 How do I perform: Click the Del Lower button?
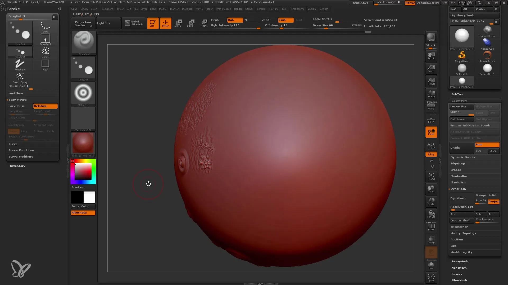(462, 119)
